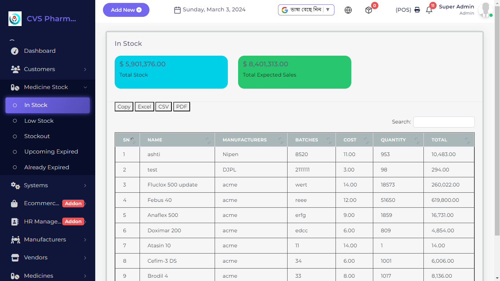
Task: Open the Google language selector dropdown
Action: pyautogui.click(x=306, y=10)
